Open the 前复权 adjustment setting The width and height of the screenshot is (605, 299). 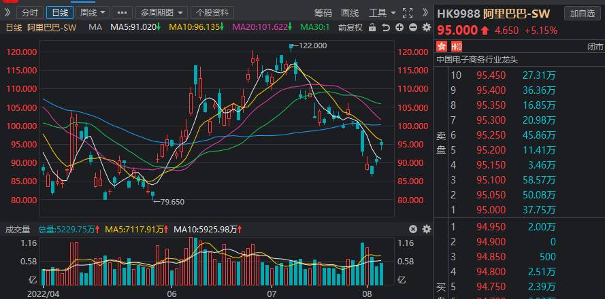[x=350, y=27]
